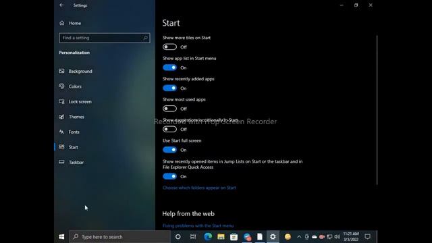Turn off recently opened items in Jump Lists
Screen dimensions: 432x243
pyautogui.click(x=169, y=176)
